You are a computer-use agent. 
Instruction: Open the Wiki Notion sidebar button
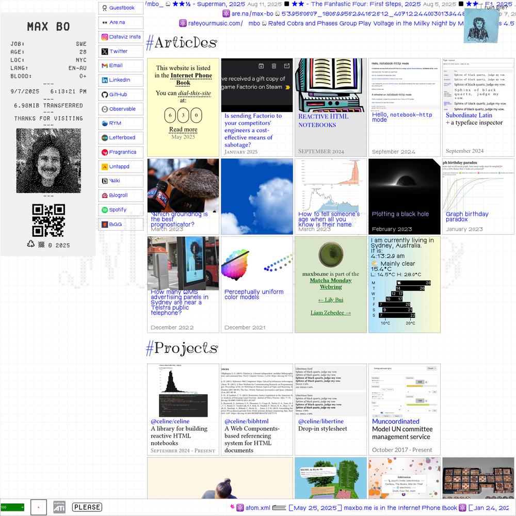121,181
